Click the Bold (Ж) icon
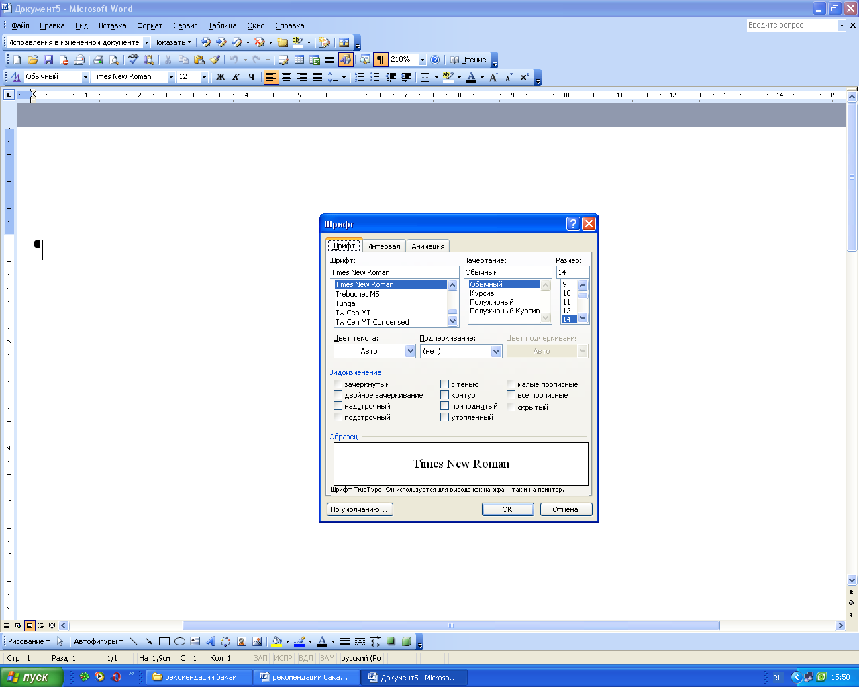This screenshot has height=687, width=859. click(x=220, y=77)
